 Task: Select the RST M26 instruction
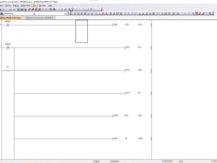point(138,70)
